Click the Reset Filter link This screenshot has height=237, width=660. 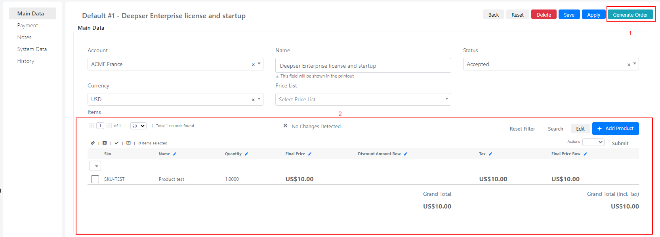[522, 129]
